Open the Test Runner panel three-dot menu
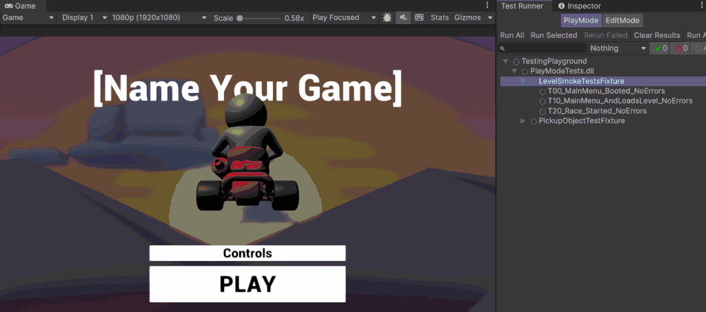 click(703, 5)
